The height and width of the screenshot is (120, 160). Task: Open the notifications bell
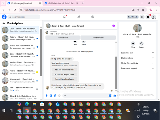tap(148, 17)
